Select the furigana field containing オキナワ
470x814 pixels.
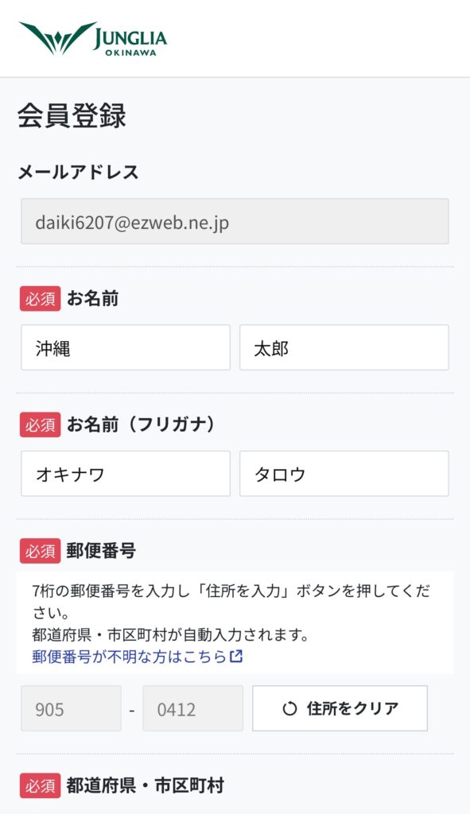pyautogui.click(x=126, y=474)
